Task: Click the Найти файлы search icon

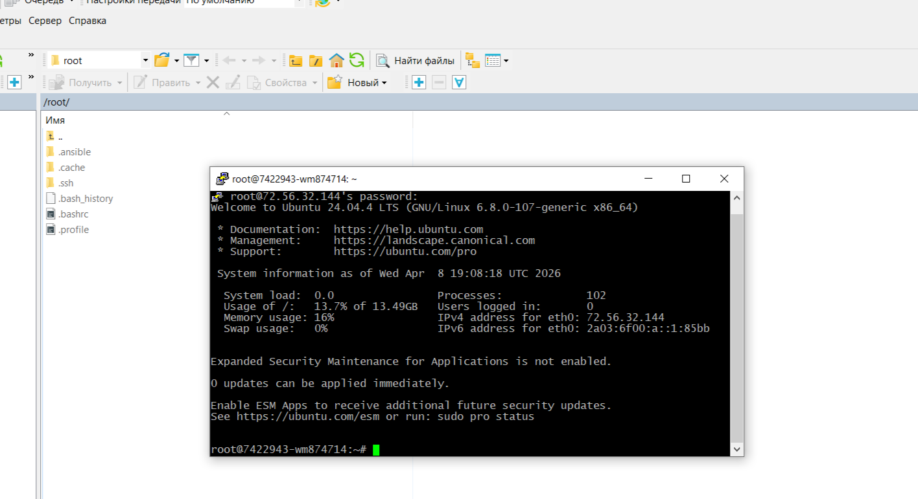Action: [x=383, y=60]
